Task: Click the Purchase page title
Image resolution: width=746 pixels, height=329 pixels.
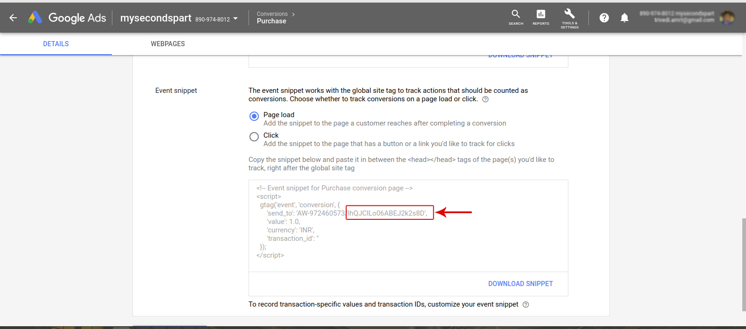Action: 271,21
